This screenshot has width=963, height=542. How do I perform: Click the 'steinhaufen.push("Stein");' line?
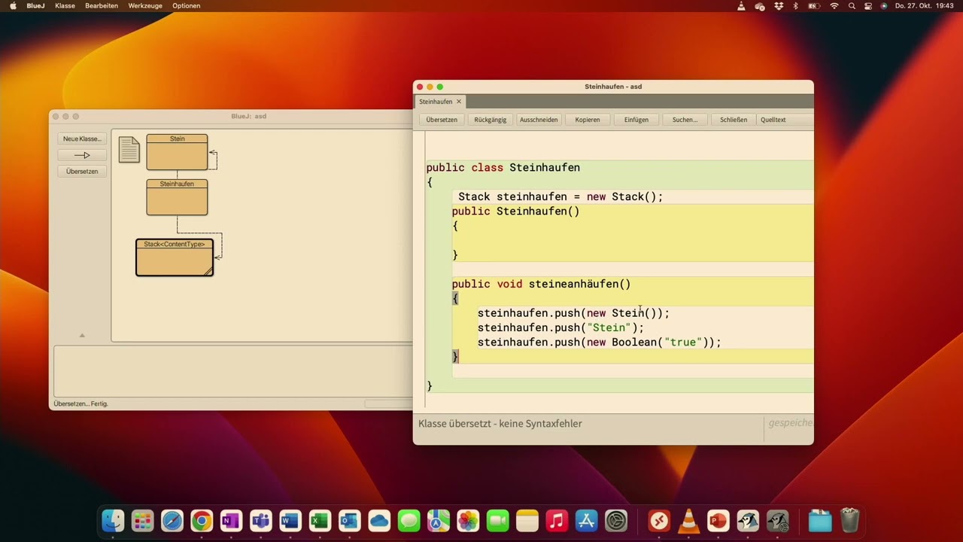tap(561, 327)
